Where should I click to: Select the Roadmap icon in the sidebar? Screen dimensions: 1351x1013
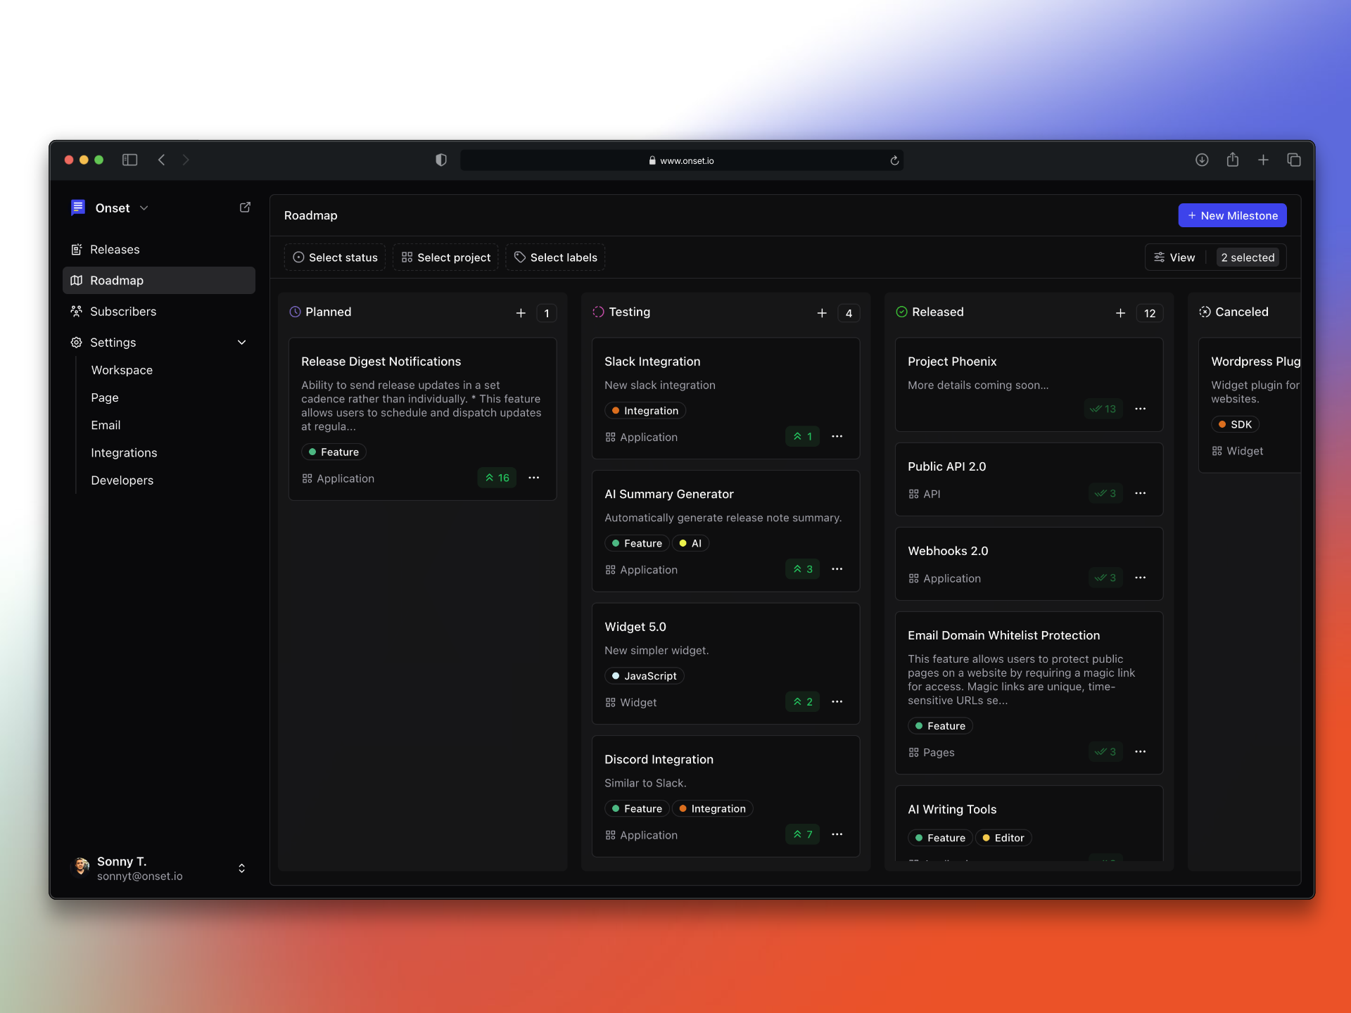[77, 280]
